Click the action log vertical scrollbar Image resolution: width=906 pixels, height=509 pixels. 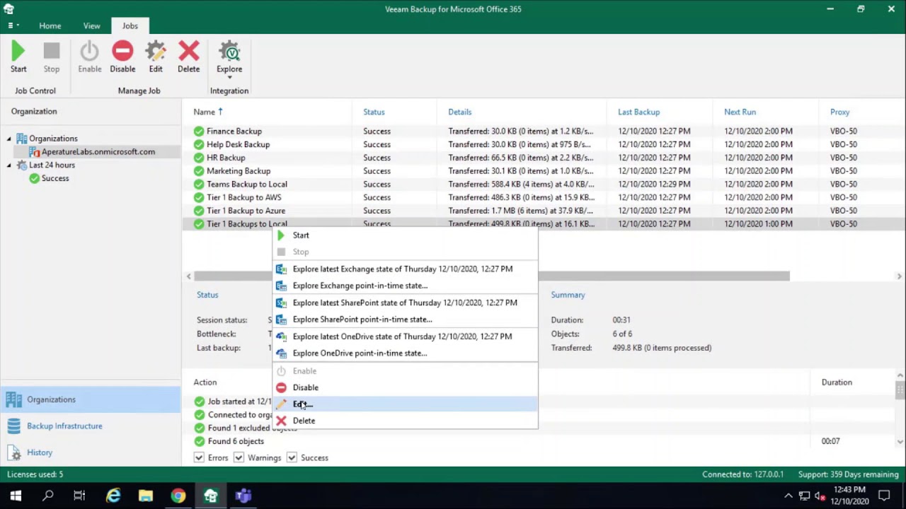tap(900, 391)
